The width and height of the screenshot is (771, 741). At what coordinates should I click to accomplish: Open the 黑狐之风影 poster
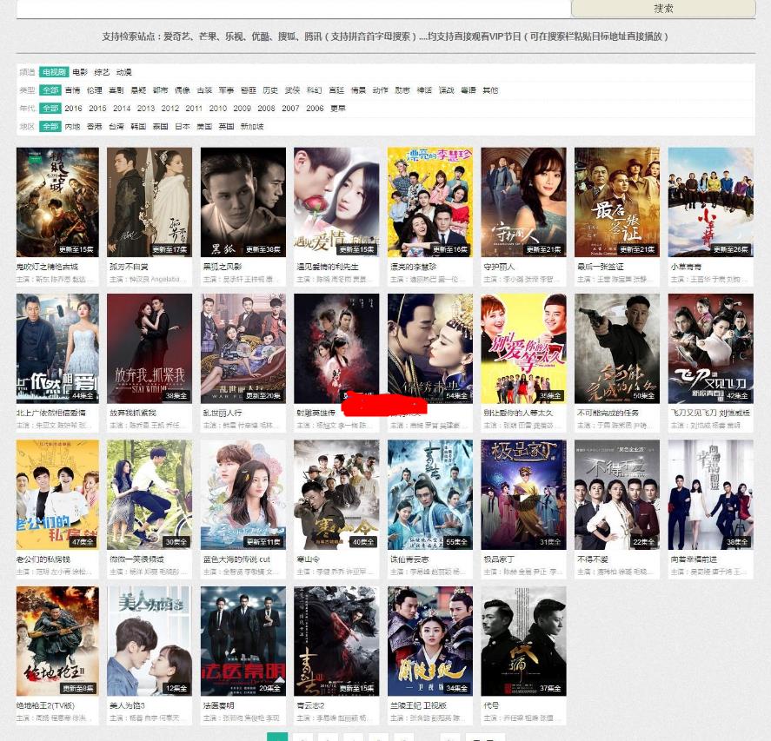243,202
